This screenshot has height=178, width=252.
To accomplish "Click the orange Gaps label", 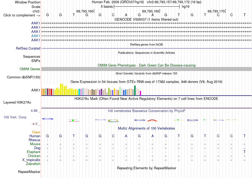I will tap(36, 132).
